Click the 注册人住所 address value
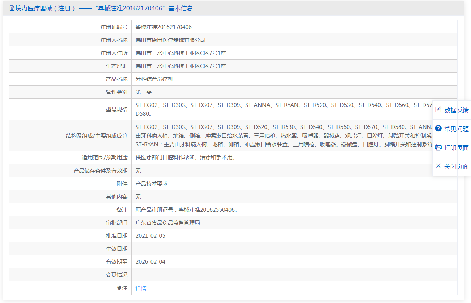The width and height of the screenshot is (471, 303). 181,53
